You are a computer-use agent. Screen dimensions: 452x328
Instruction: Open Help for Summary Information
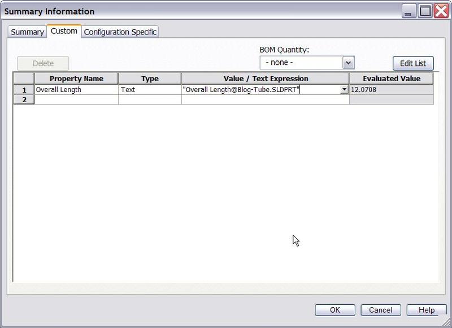click(427, 310)
